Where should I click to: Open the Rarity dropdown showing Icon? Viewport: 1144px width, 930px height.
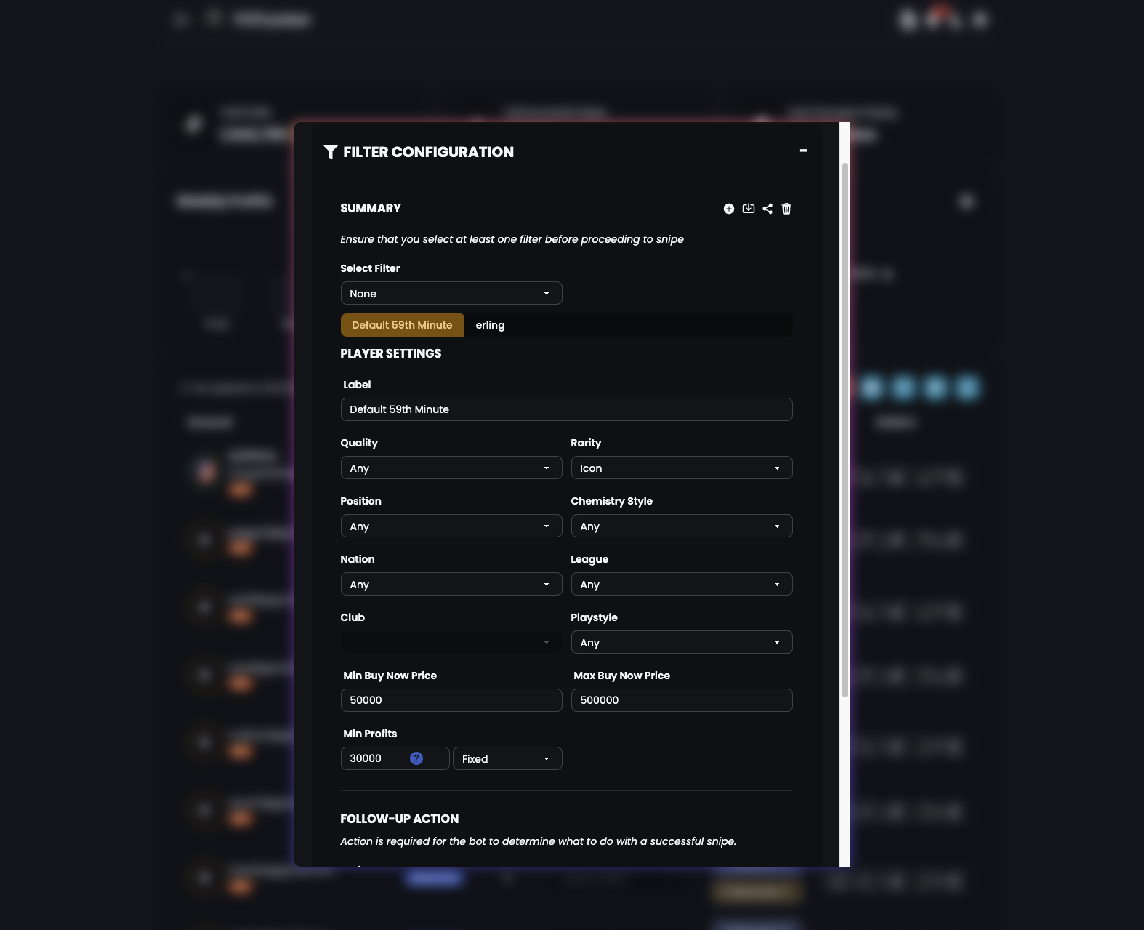[x=682, y=468]
